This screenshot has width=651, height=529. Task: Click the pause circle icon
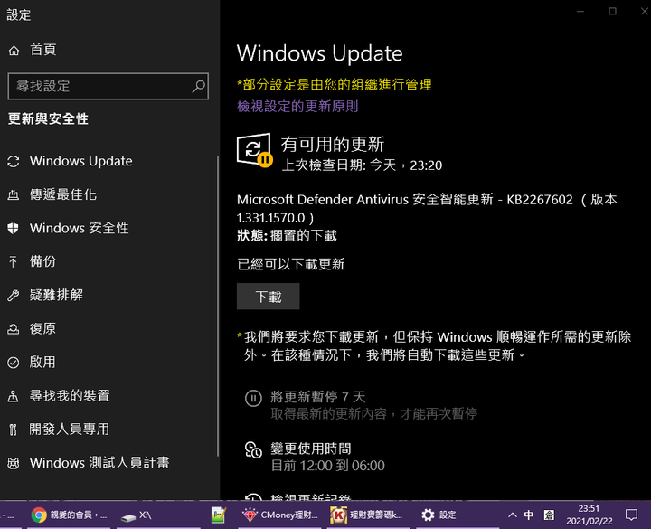(253, 399)
